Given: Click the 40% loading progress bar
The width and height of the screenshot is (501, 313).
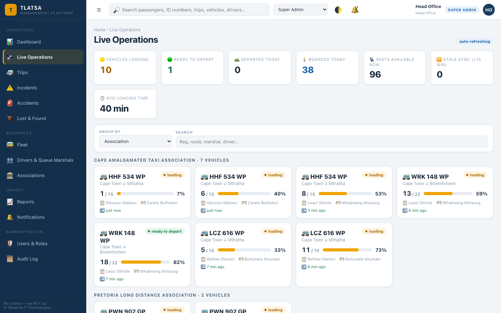Looking at the screenshot, I should pos(244,194).
